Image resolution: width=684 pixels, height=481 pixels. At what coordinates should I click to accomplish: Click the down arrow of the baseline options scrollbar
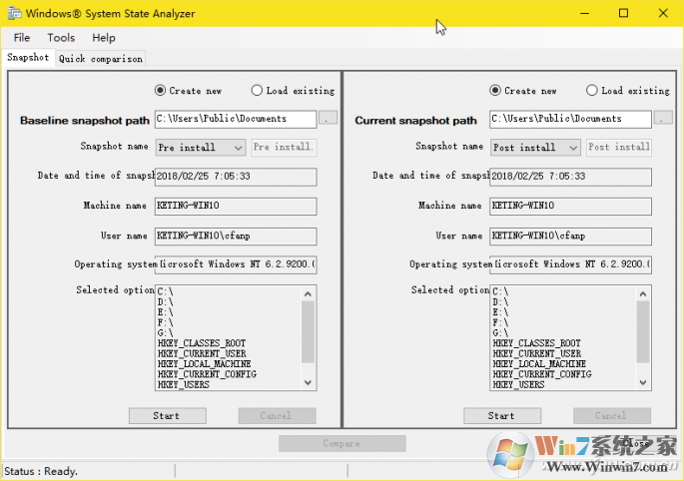point(308,382)
